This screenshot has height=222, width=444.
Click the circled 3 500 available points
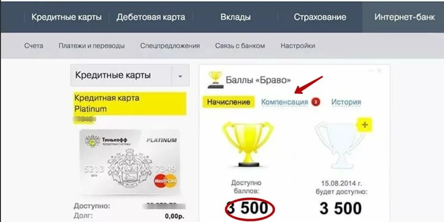point(250,209)
